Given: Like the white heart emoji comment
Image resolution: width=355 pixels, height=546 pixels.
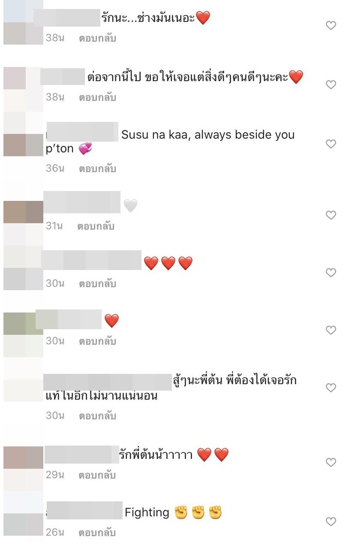Looking at the screenshot, I should (x=331, y=215).
